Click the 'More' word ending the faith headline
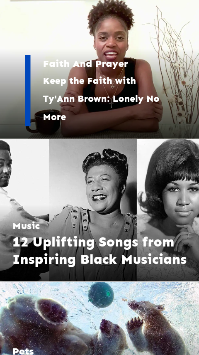Image resolution: width=199 pixels, height=355 pixels. tap(54, 117)
